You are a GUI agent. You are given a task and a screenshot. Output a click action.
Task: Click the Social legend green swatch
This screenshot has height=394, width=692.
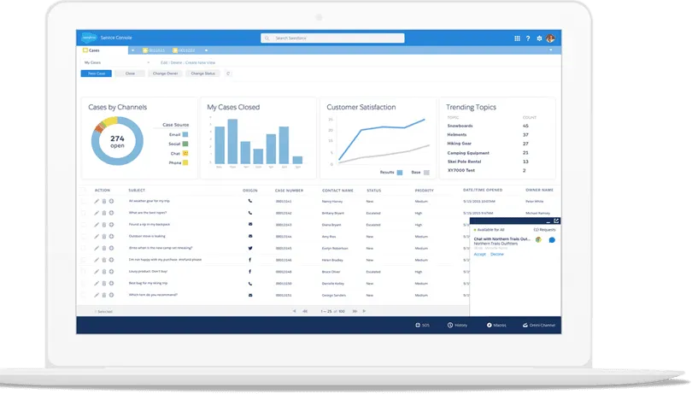[185, 144]
